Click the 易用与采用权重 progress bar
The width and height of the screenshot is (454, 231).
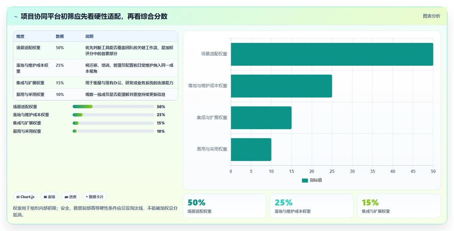click(113, 131)
